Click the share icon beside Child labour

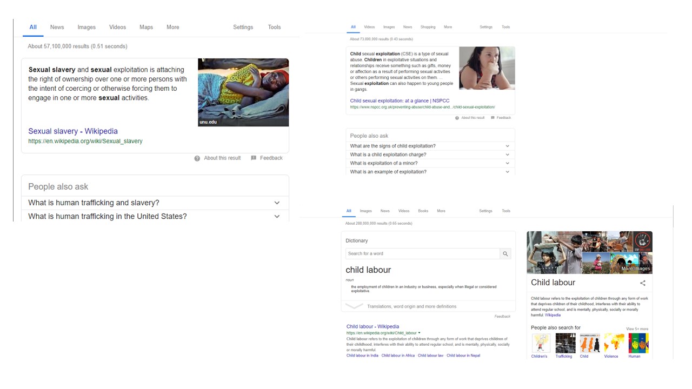(643, 283)
